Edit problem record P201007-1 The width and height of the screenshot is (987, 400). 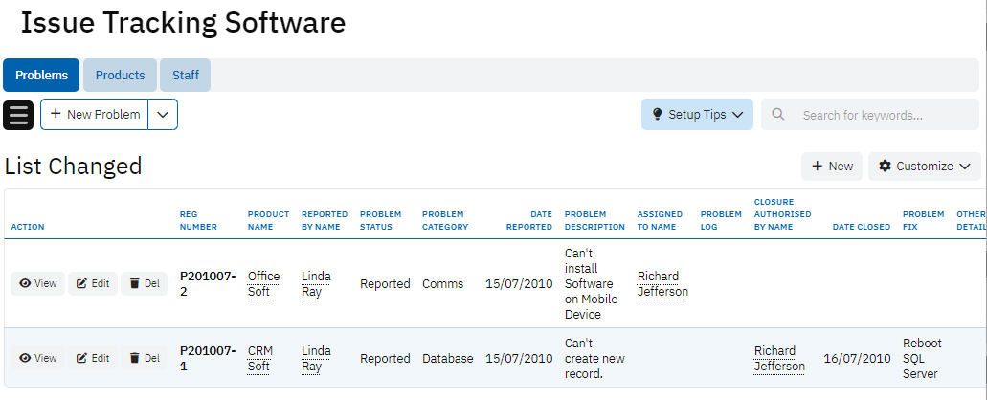click(x=93, y=358)
